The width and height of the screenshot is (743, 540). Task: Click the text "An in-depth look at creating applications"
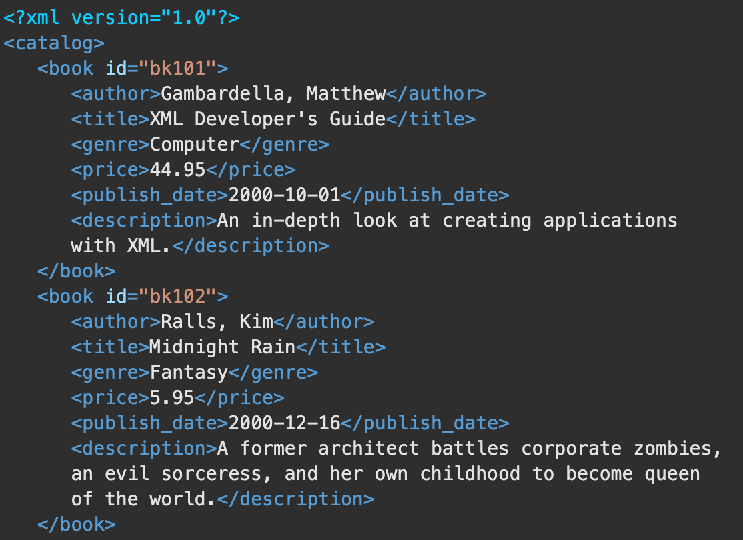pyautogui.click(x=447, y=221)
